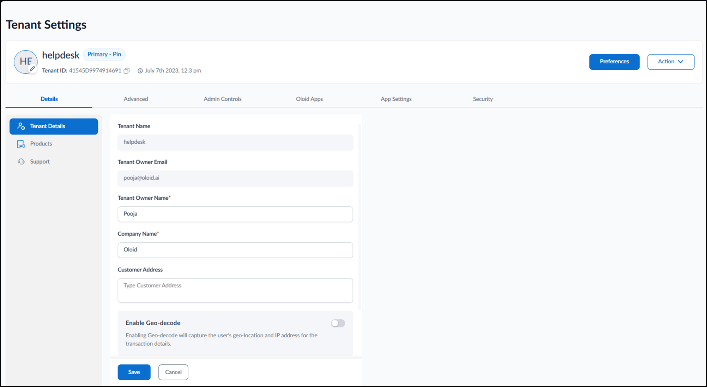Click the helpdesk tenant title
The width and height of the screenshot is (707, 387).
(61, 55)
